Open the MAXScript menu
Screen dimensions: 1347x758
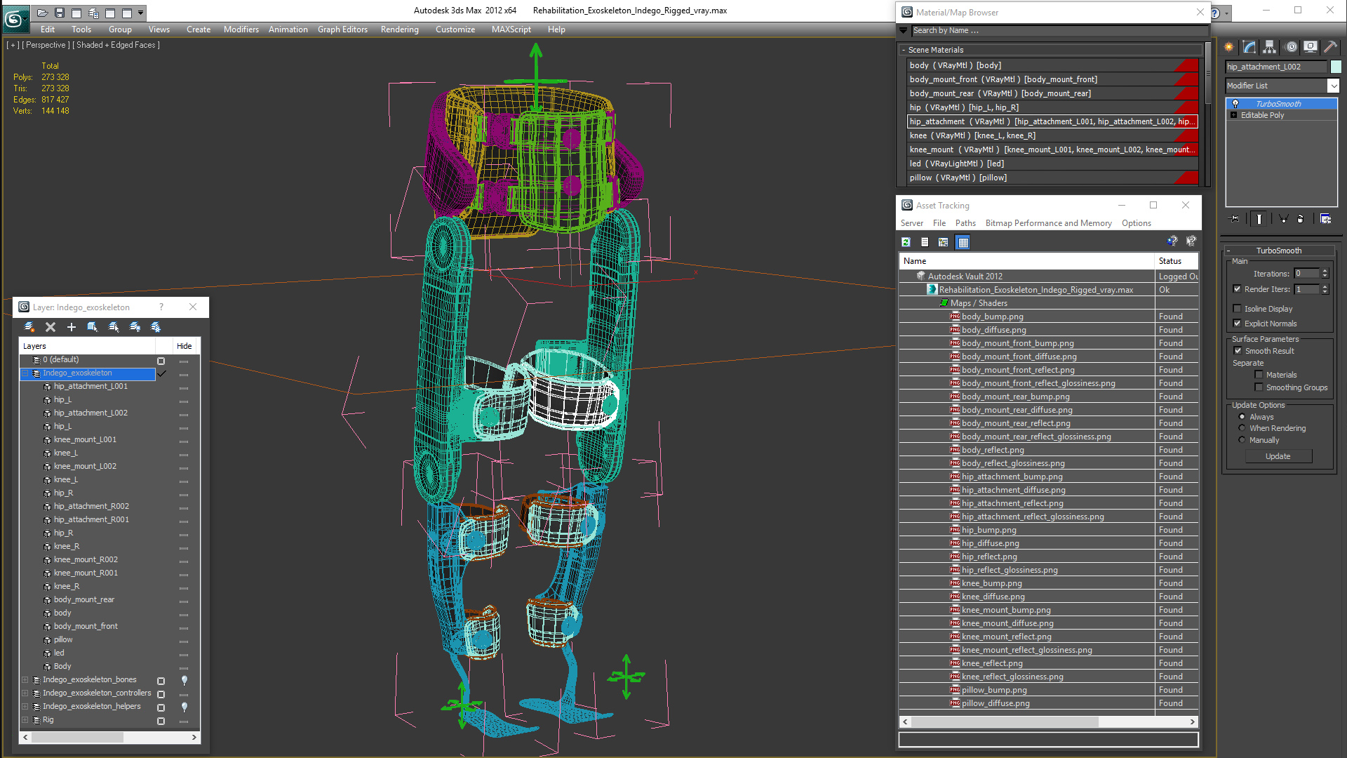point(511,29)
